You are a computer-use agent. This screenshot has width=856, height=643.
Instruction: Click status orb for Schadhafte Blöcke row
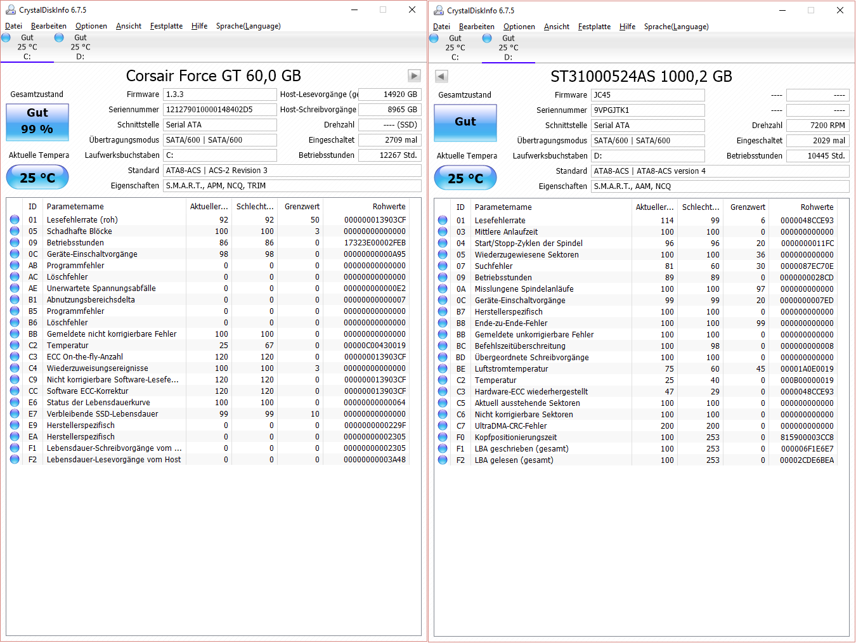pos(15,231)
